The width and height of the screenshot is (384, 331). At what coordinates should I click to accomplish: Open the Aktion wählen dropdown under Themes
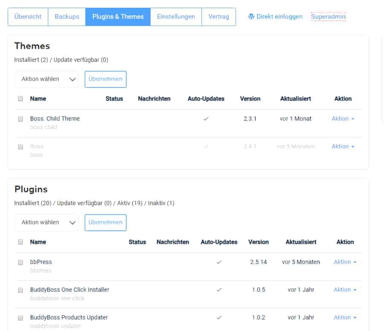(x=47, y=79)
